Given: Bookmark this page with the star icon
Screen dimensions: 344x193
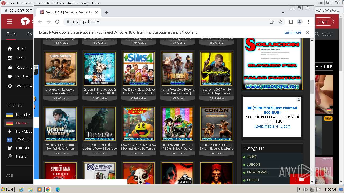Looking at the screenshot, I should point(280,22).
